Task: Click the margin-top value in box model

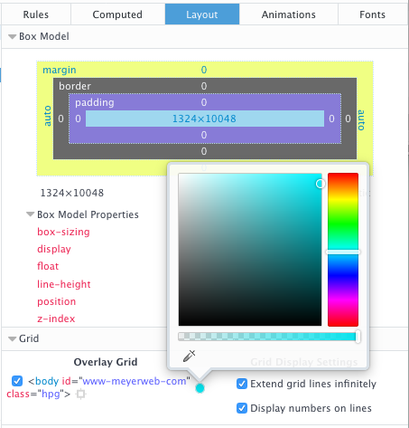Action: tap(204, 70)
